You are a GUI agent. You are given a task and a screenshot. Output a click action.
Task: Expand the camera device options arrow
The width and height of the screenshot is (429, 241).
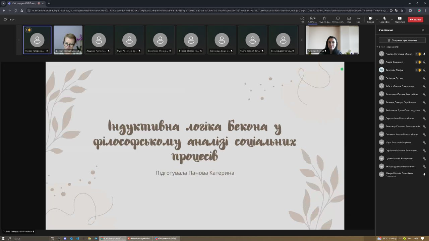click(377, 19)
